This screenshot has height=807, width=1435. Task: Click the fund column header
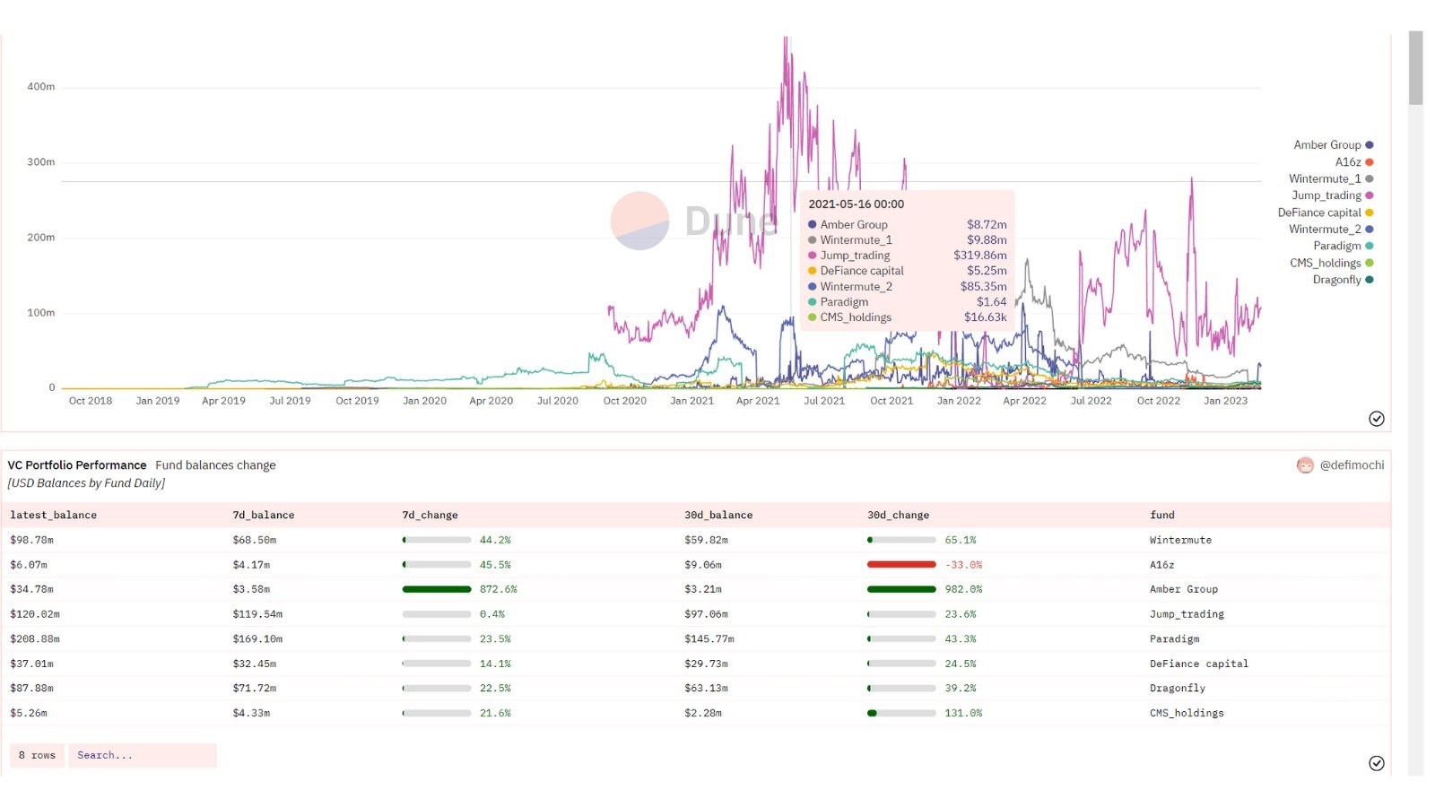pyautogui.click(x=1161, y=516)
